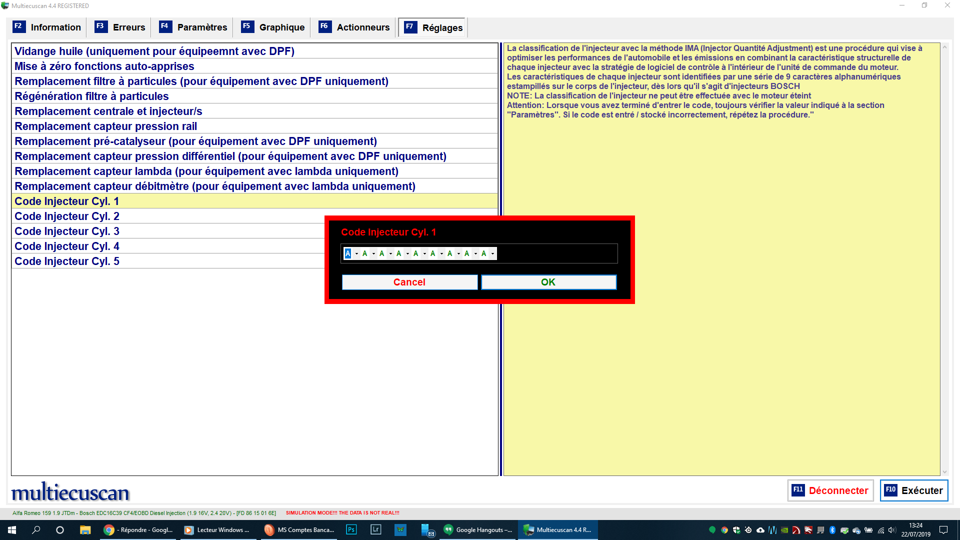Open Photoshop from the taskbar

(x=351, y=529)
